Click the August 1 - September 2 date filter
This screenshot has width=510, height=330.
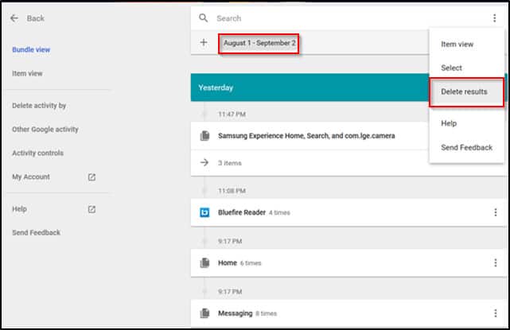[259, 43]
